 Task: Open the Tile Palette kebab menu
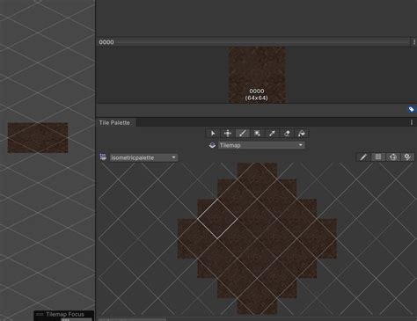click(x=412, y=122)
